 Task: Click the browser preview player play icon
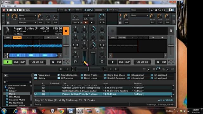[x=5, y=75]
